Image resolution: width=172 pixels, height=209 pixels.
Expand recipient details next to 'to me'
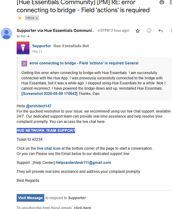[x=28, y=36]
